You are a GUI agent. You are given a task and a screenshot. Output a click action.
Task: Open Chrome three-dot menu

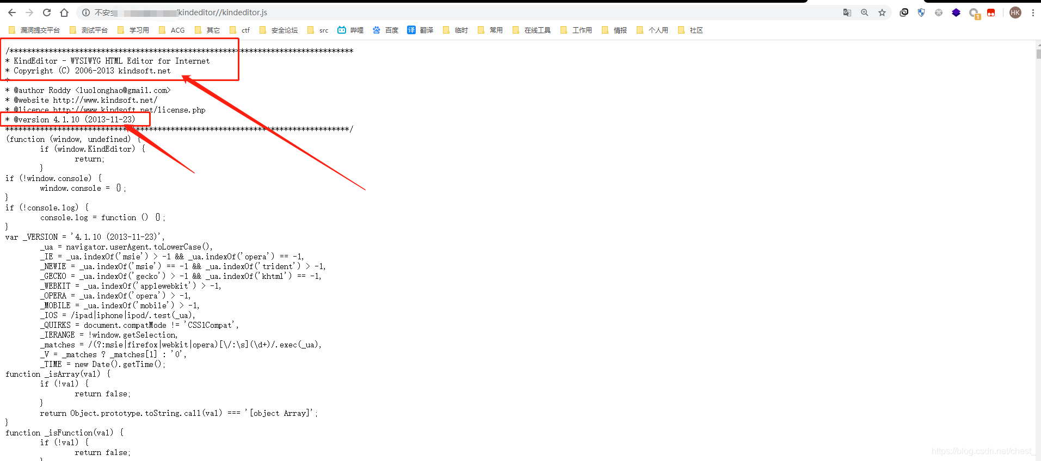coord(1033,13)
